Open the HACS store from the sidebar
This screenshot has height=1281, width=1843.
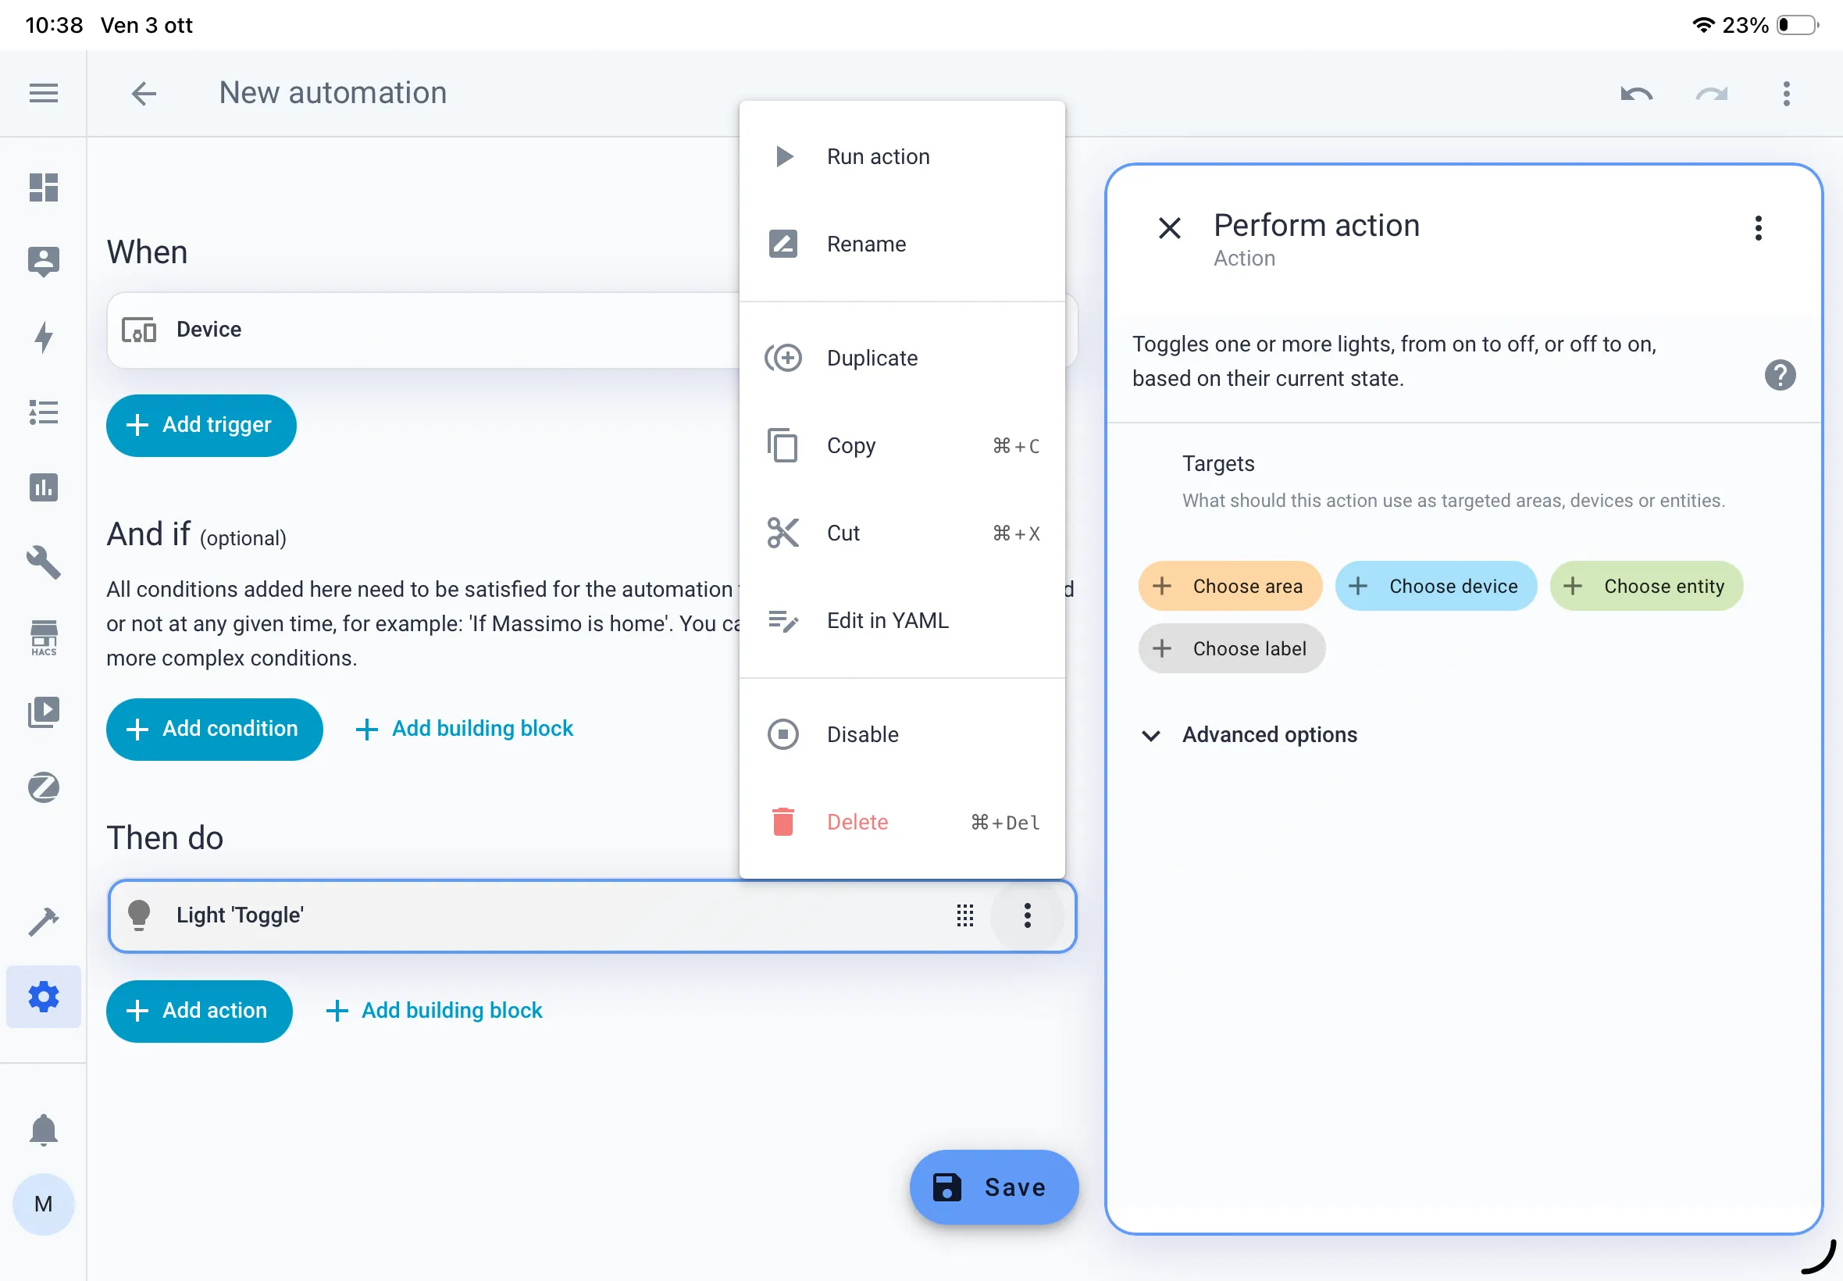[42, 637]
